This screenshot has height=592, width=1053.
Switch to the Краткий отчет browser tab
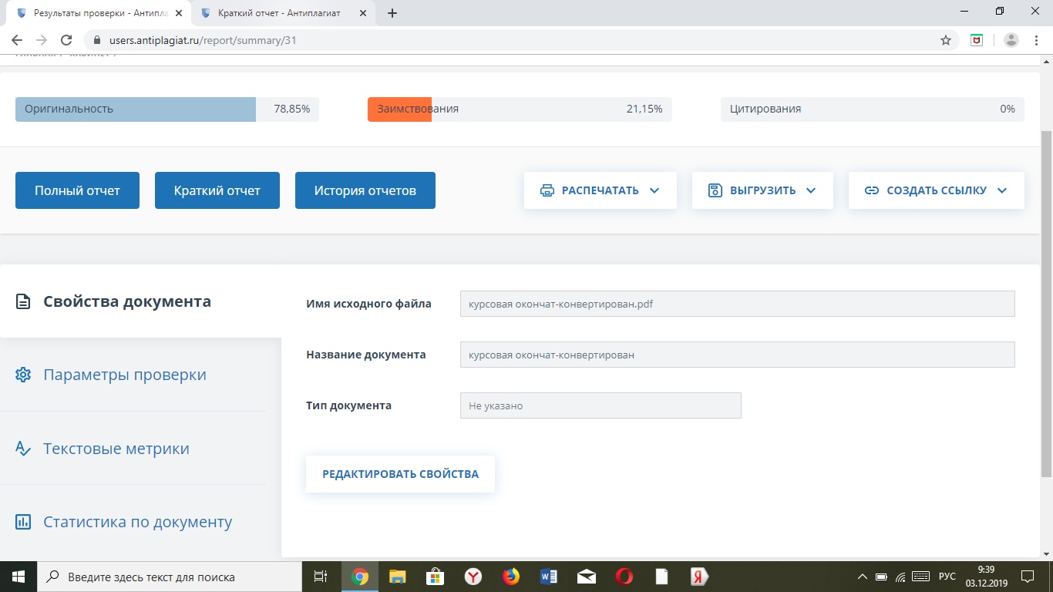[278, 13]
